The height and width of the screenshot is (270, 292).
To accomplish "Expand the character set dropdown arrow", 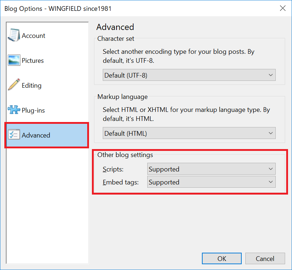I will coord(271,75).
